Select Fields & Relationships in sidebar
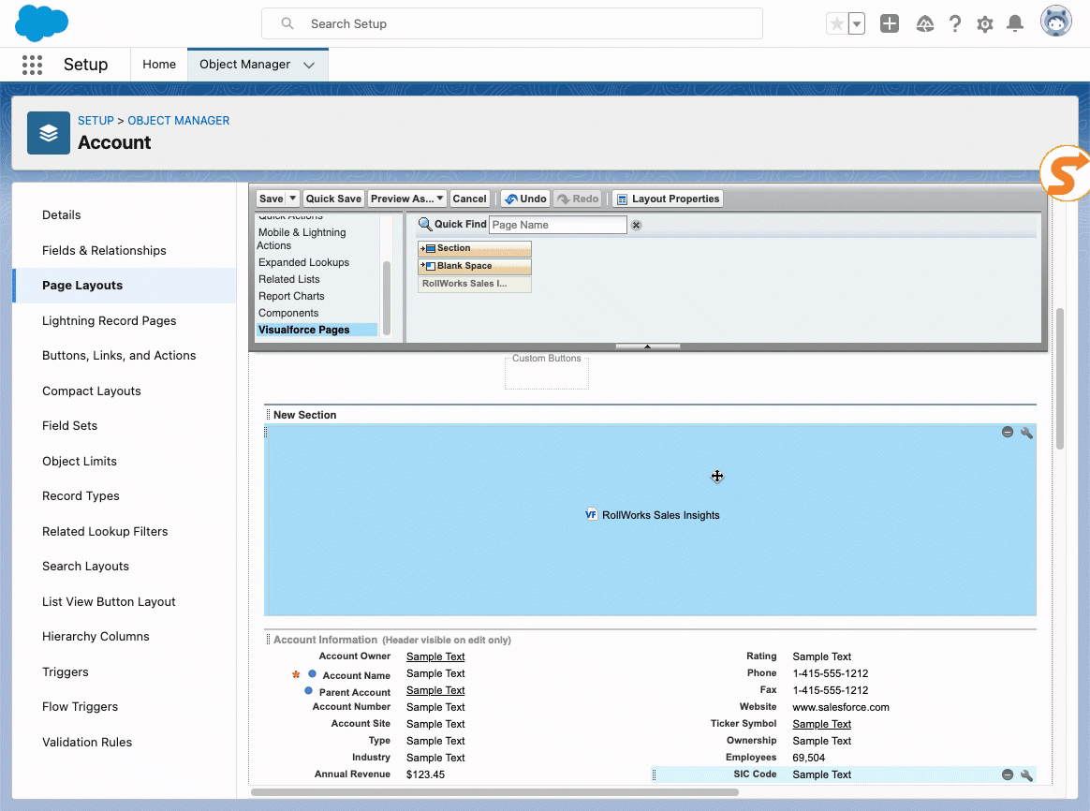Image resolution: width=1090 pixels, height=811 pixels. [x=104, y=250]
